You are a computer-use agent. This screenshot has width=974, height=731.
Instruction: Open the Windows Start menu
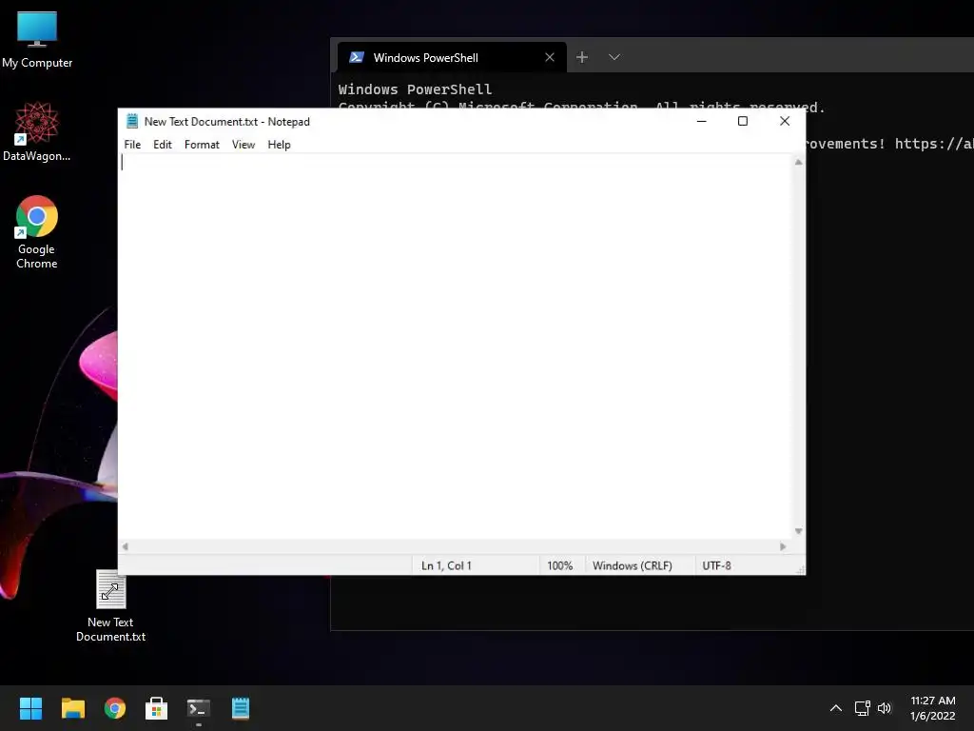click(30, 708)
